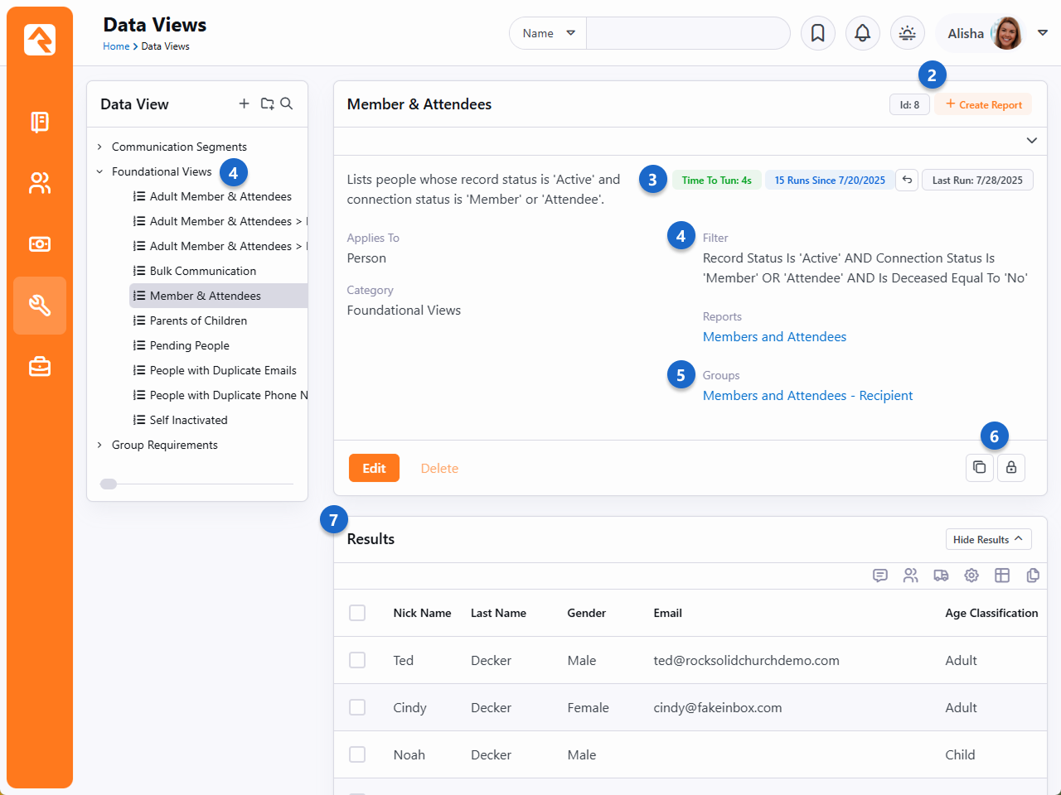Reset run count with undo arrow icon
1061x795 pixels.
tap(907, 180)
